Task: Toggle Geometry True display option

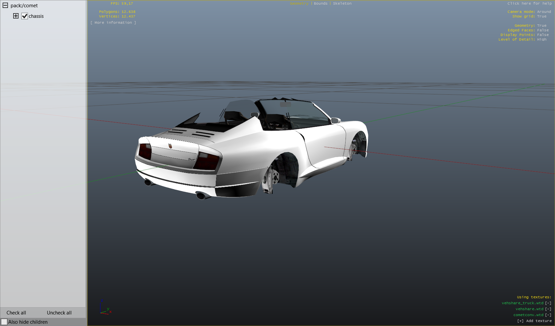Action: (541, 25)
